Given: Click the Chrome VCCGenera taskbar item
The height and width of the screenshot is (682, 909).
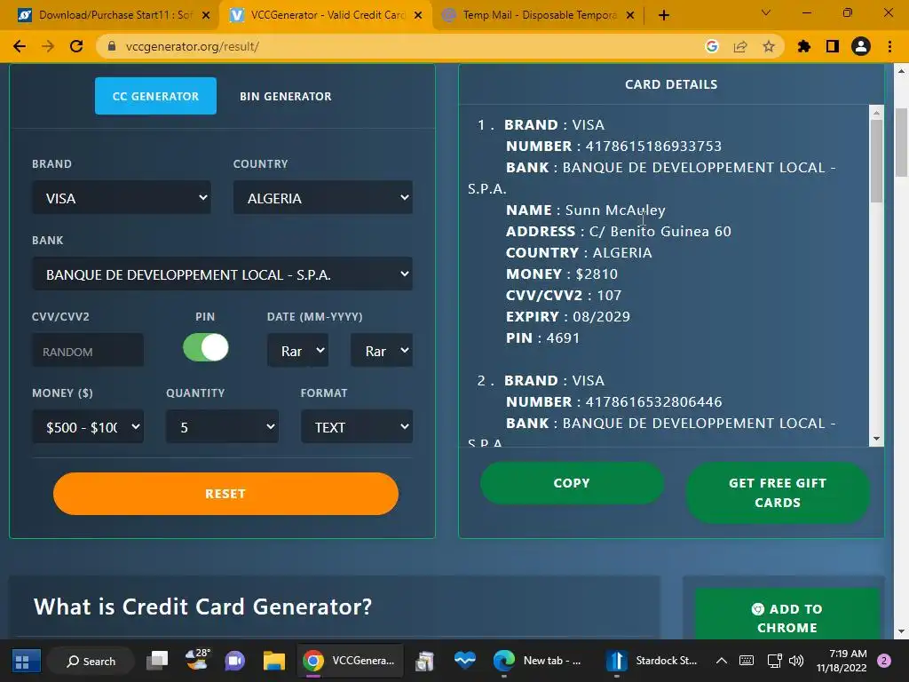Looking at the screenshot, I should click(x=350, y=661).
